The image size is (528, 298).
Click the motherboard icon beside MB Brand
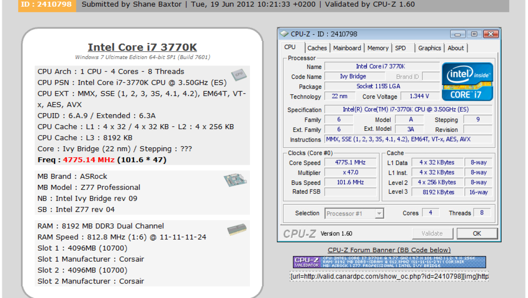point(235,180)
